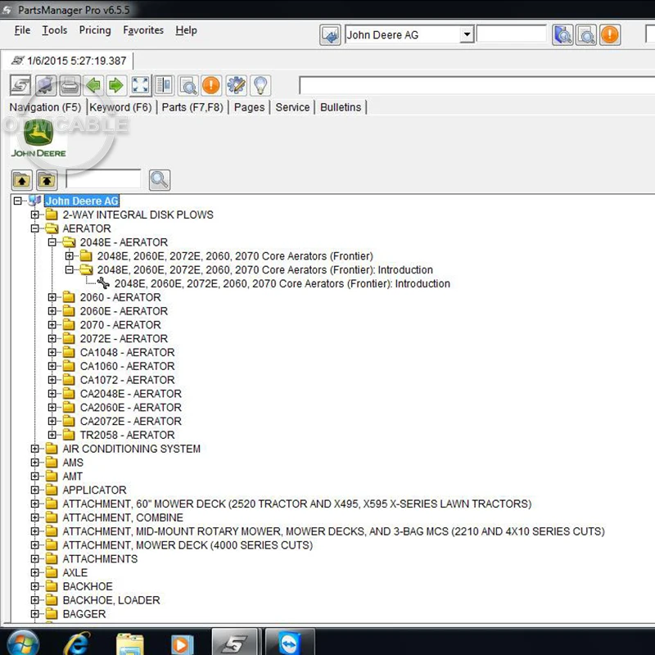The height and width of the screenshot is (655, 655).
Task: Click the top-right orange exclamation icon
Action: tap(610, 35)
